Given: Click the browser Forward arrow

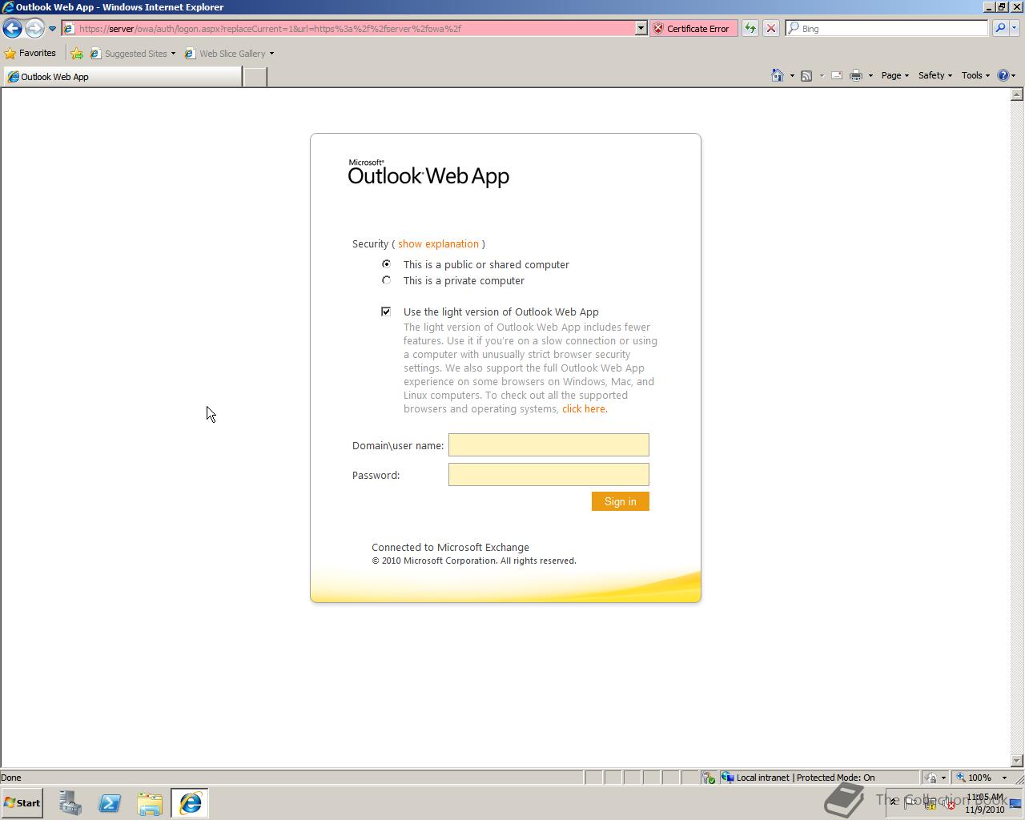Looking at the screenshot, I should pos(34,28).
